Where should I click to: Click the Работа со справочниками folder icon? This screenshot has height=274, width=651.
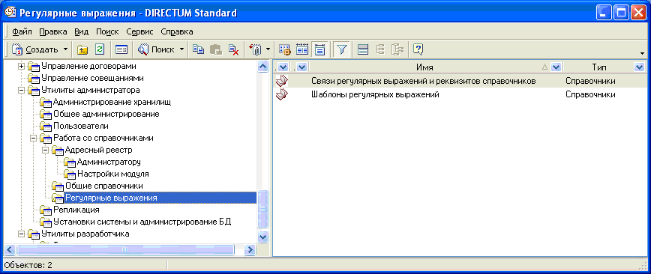[x=45, y=138]
